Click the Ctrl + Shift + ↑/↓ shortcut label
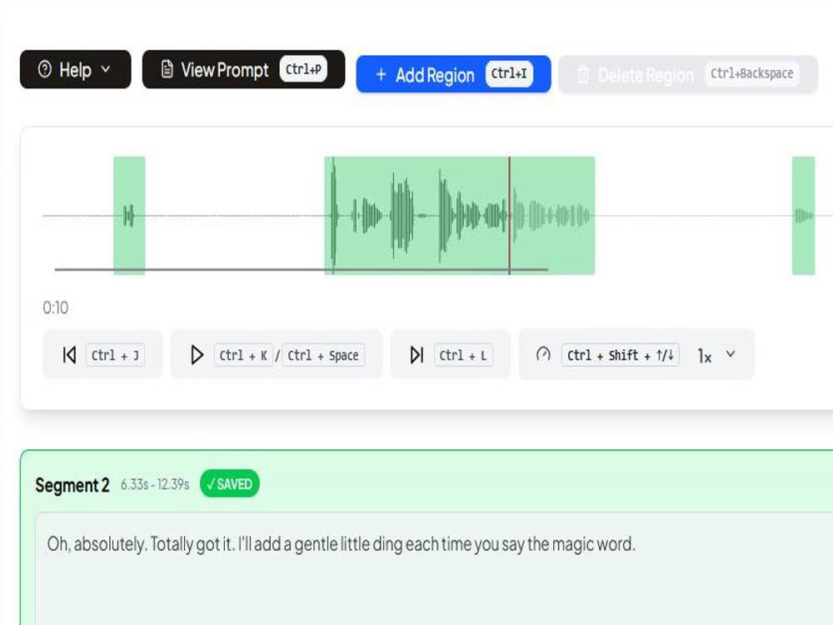The height and width of the screenshot is (625, 833). [x=620, y=355]
